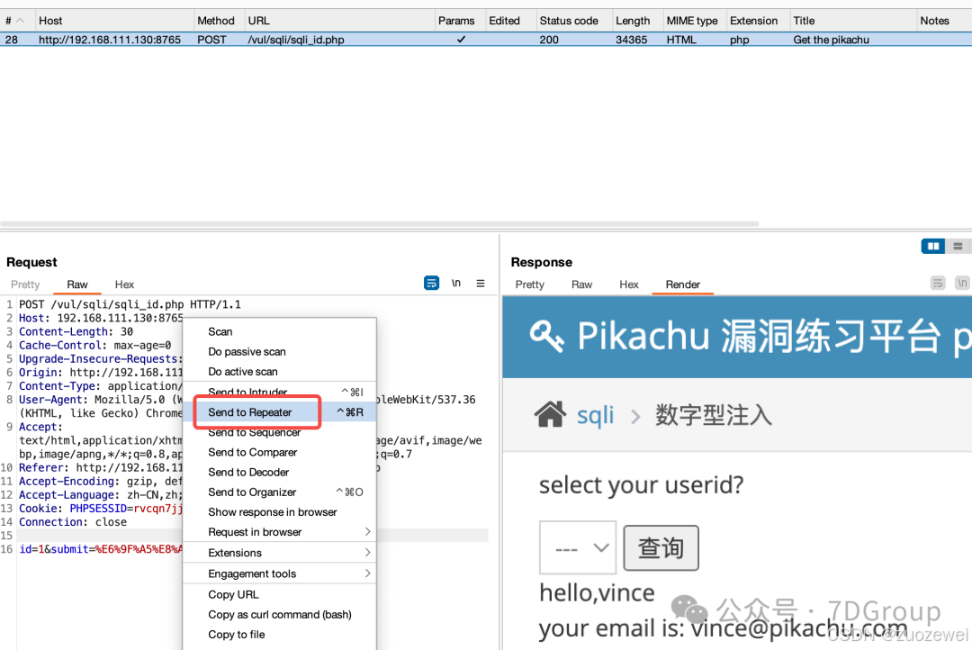This screenshot has height=650, width=972.
Task: Toggle word wrap icon in Request panel
Action: coord(431,284)
